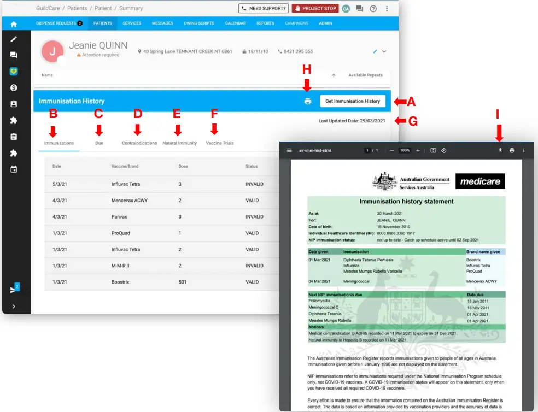Screen dimensions: 538x412
Task: Select the home icon in the left sidebar
Action: coord(13,23)
